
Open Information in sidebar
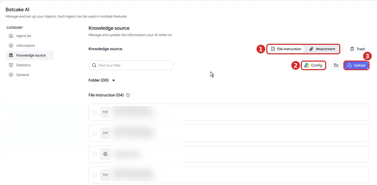(x=22, y=46)
